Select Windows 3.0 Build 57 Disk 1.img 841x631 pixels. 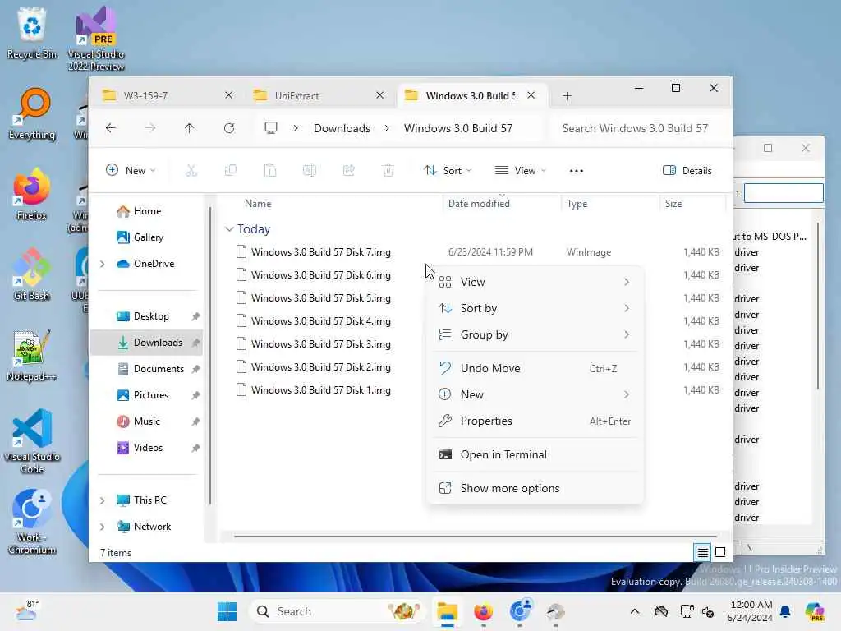(321, 390)
